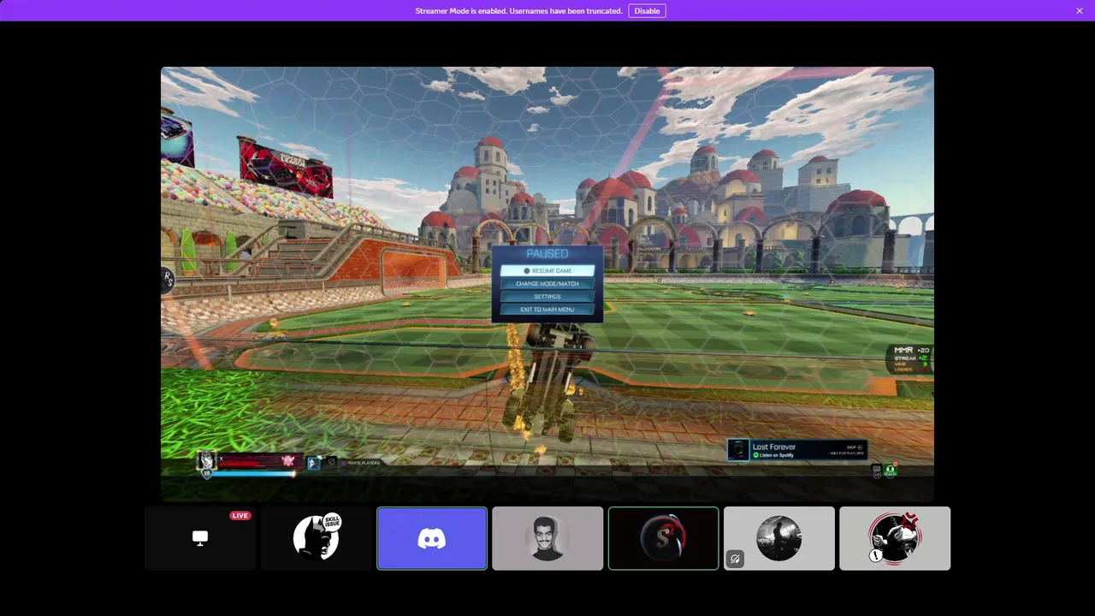Click the crossed-circle empty party slot icon
Image resolution: width=1095 pixels, height=616 pixels.
[332, 462]
